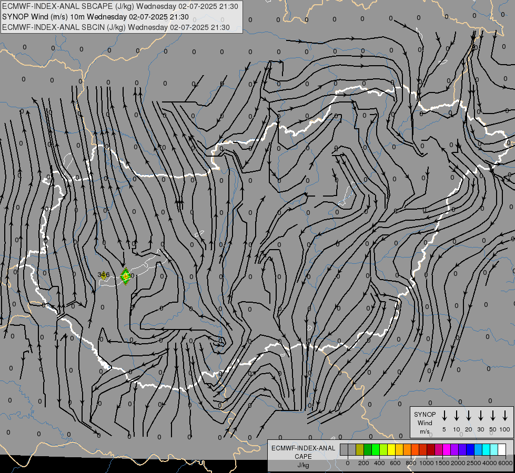Pick the amber swatch after 600 tick
The image size is (515, 473).
tap(399, 449)
